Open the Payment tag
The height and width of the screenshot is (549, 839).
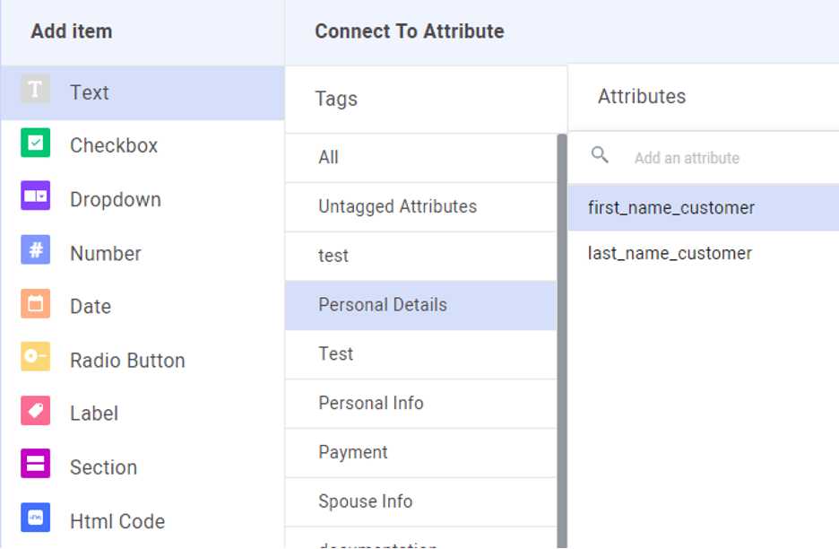(353, 452)
